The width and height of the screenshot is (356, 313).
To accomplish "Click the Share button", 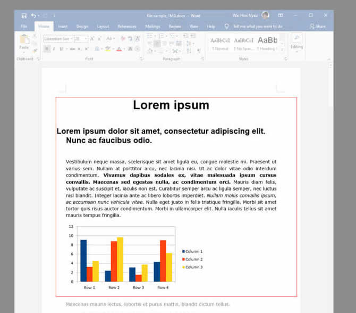I will click(318, 27).
